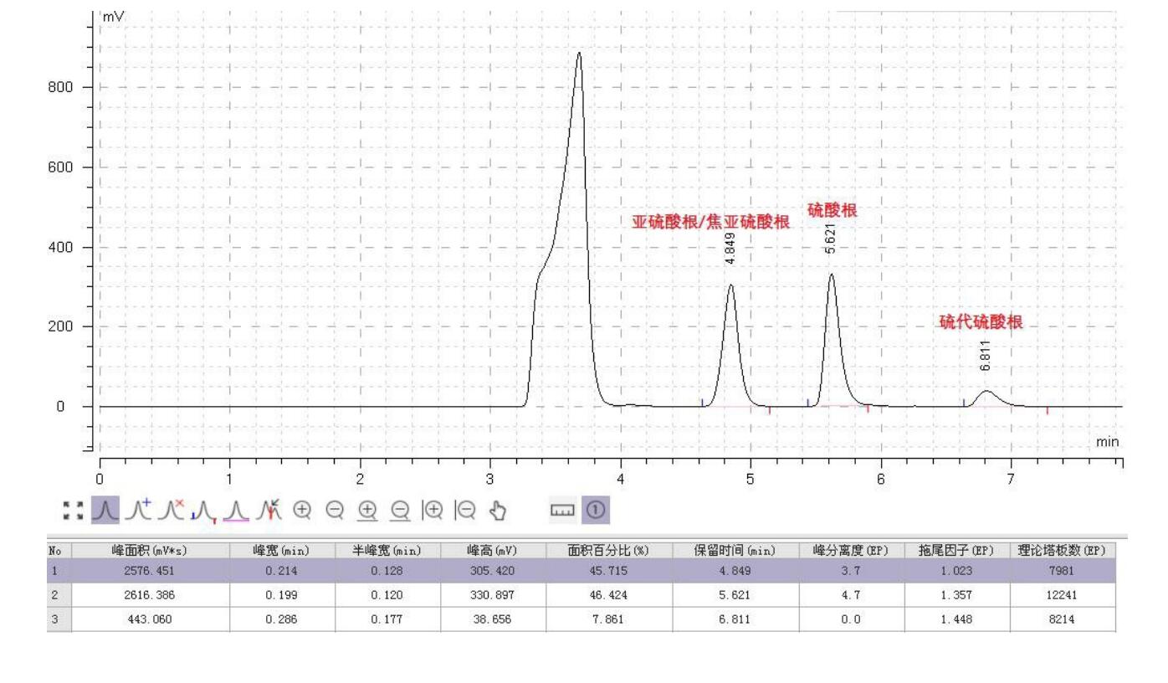Screen dimensions: 1168x683
Task: Click the split peak icon with arrow
Action: click(270, 508)
